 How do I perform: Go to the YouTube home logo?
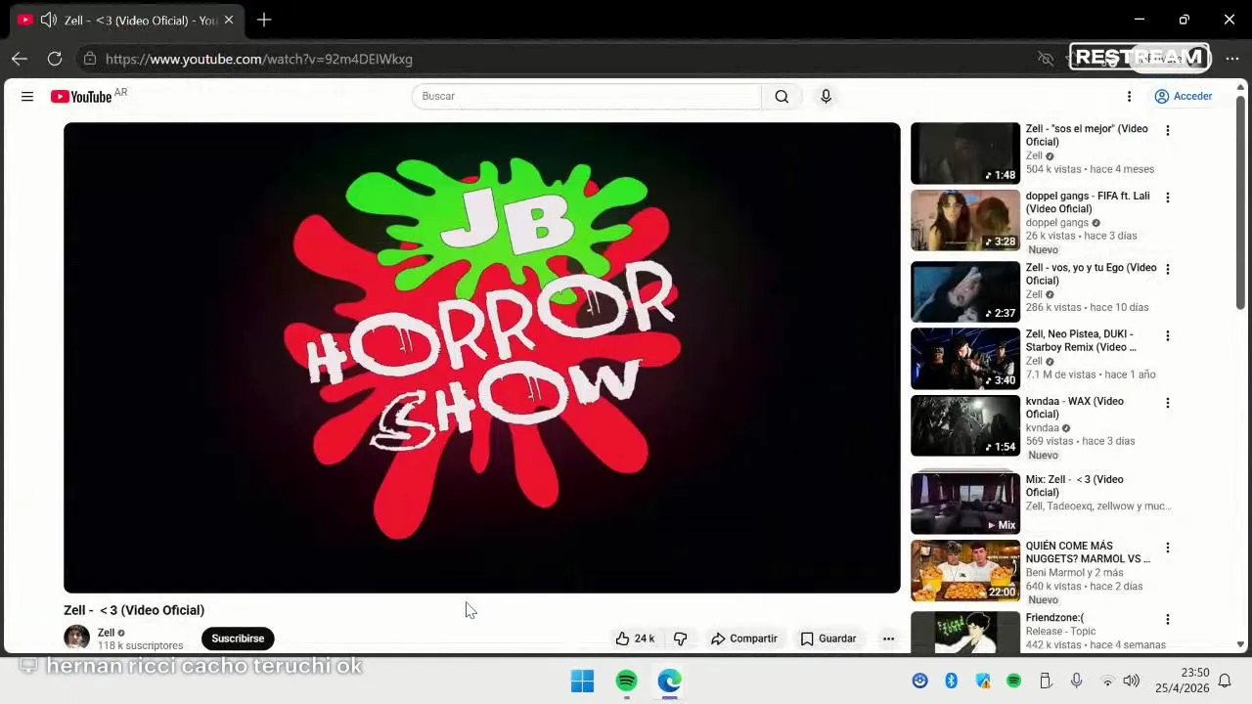pyautogui.click(x=81, y=96)
